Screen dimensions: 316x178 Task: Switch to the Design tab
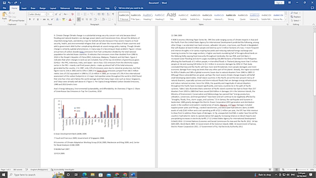click(43, 8)
